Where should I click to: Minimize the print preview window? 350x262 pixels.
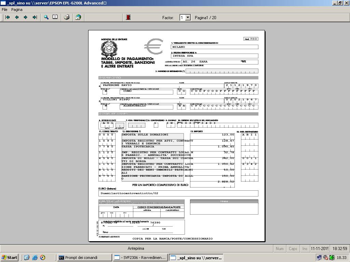[x=335, y=3]
